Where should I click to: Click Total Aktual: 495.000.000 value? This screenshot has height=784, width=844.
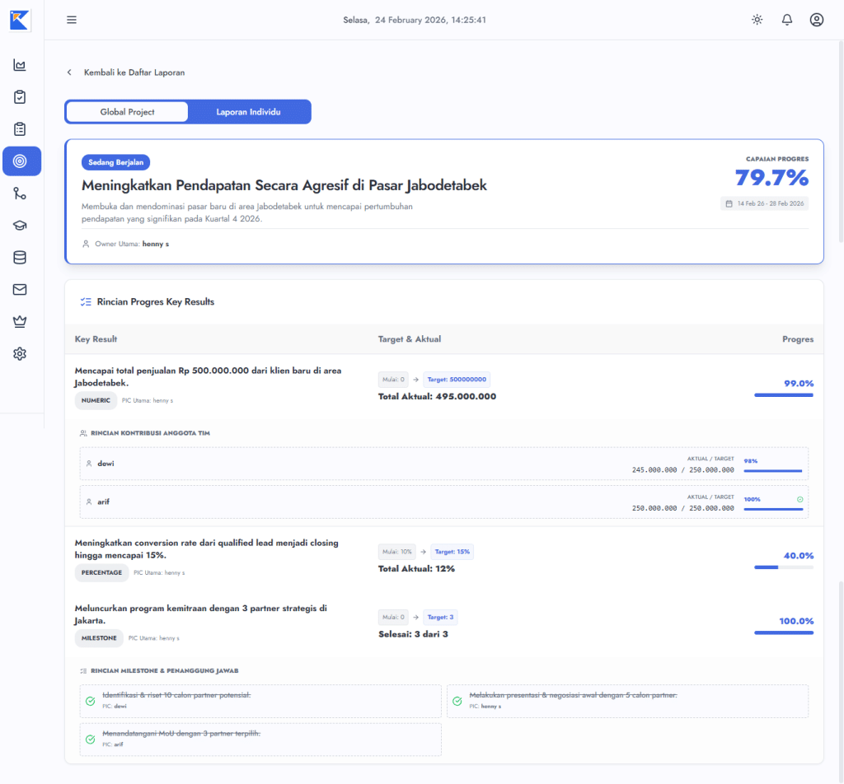coord(437,396)
